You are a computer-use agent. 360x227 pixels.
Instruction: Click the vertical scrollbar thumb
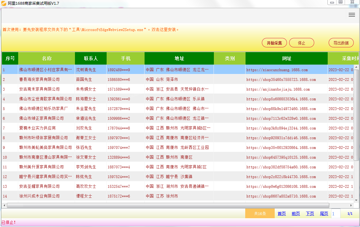click(356, 115)
